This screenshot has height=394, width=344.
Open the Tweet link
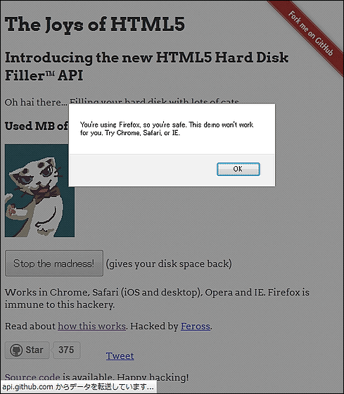click(x=120, y=356)
